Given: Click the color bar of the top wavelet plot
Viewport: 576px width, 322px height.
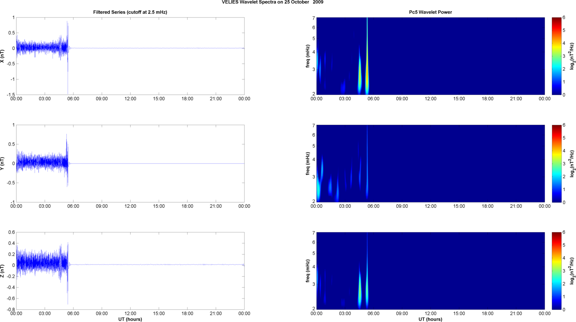Looking at the screenshot, I should pos(556,56).
